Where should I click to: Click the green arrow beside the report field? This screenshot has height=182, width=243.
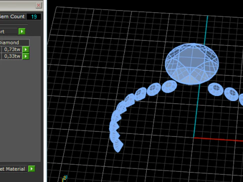tap(22, 31)
